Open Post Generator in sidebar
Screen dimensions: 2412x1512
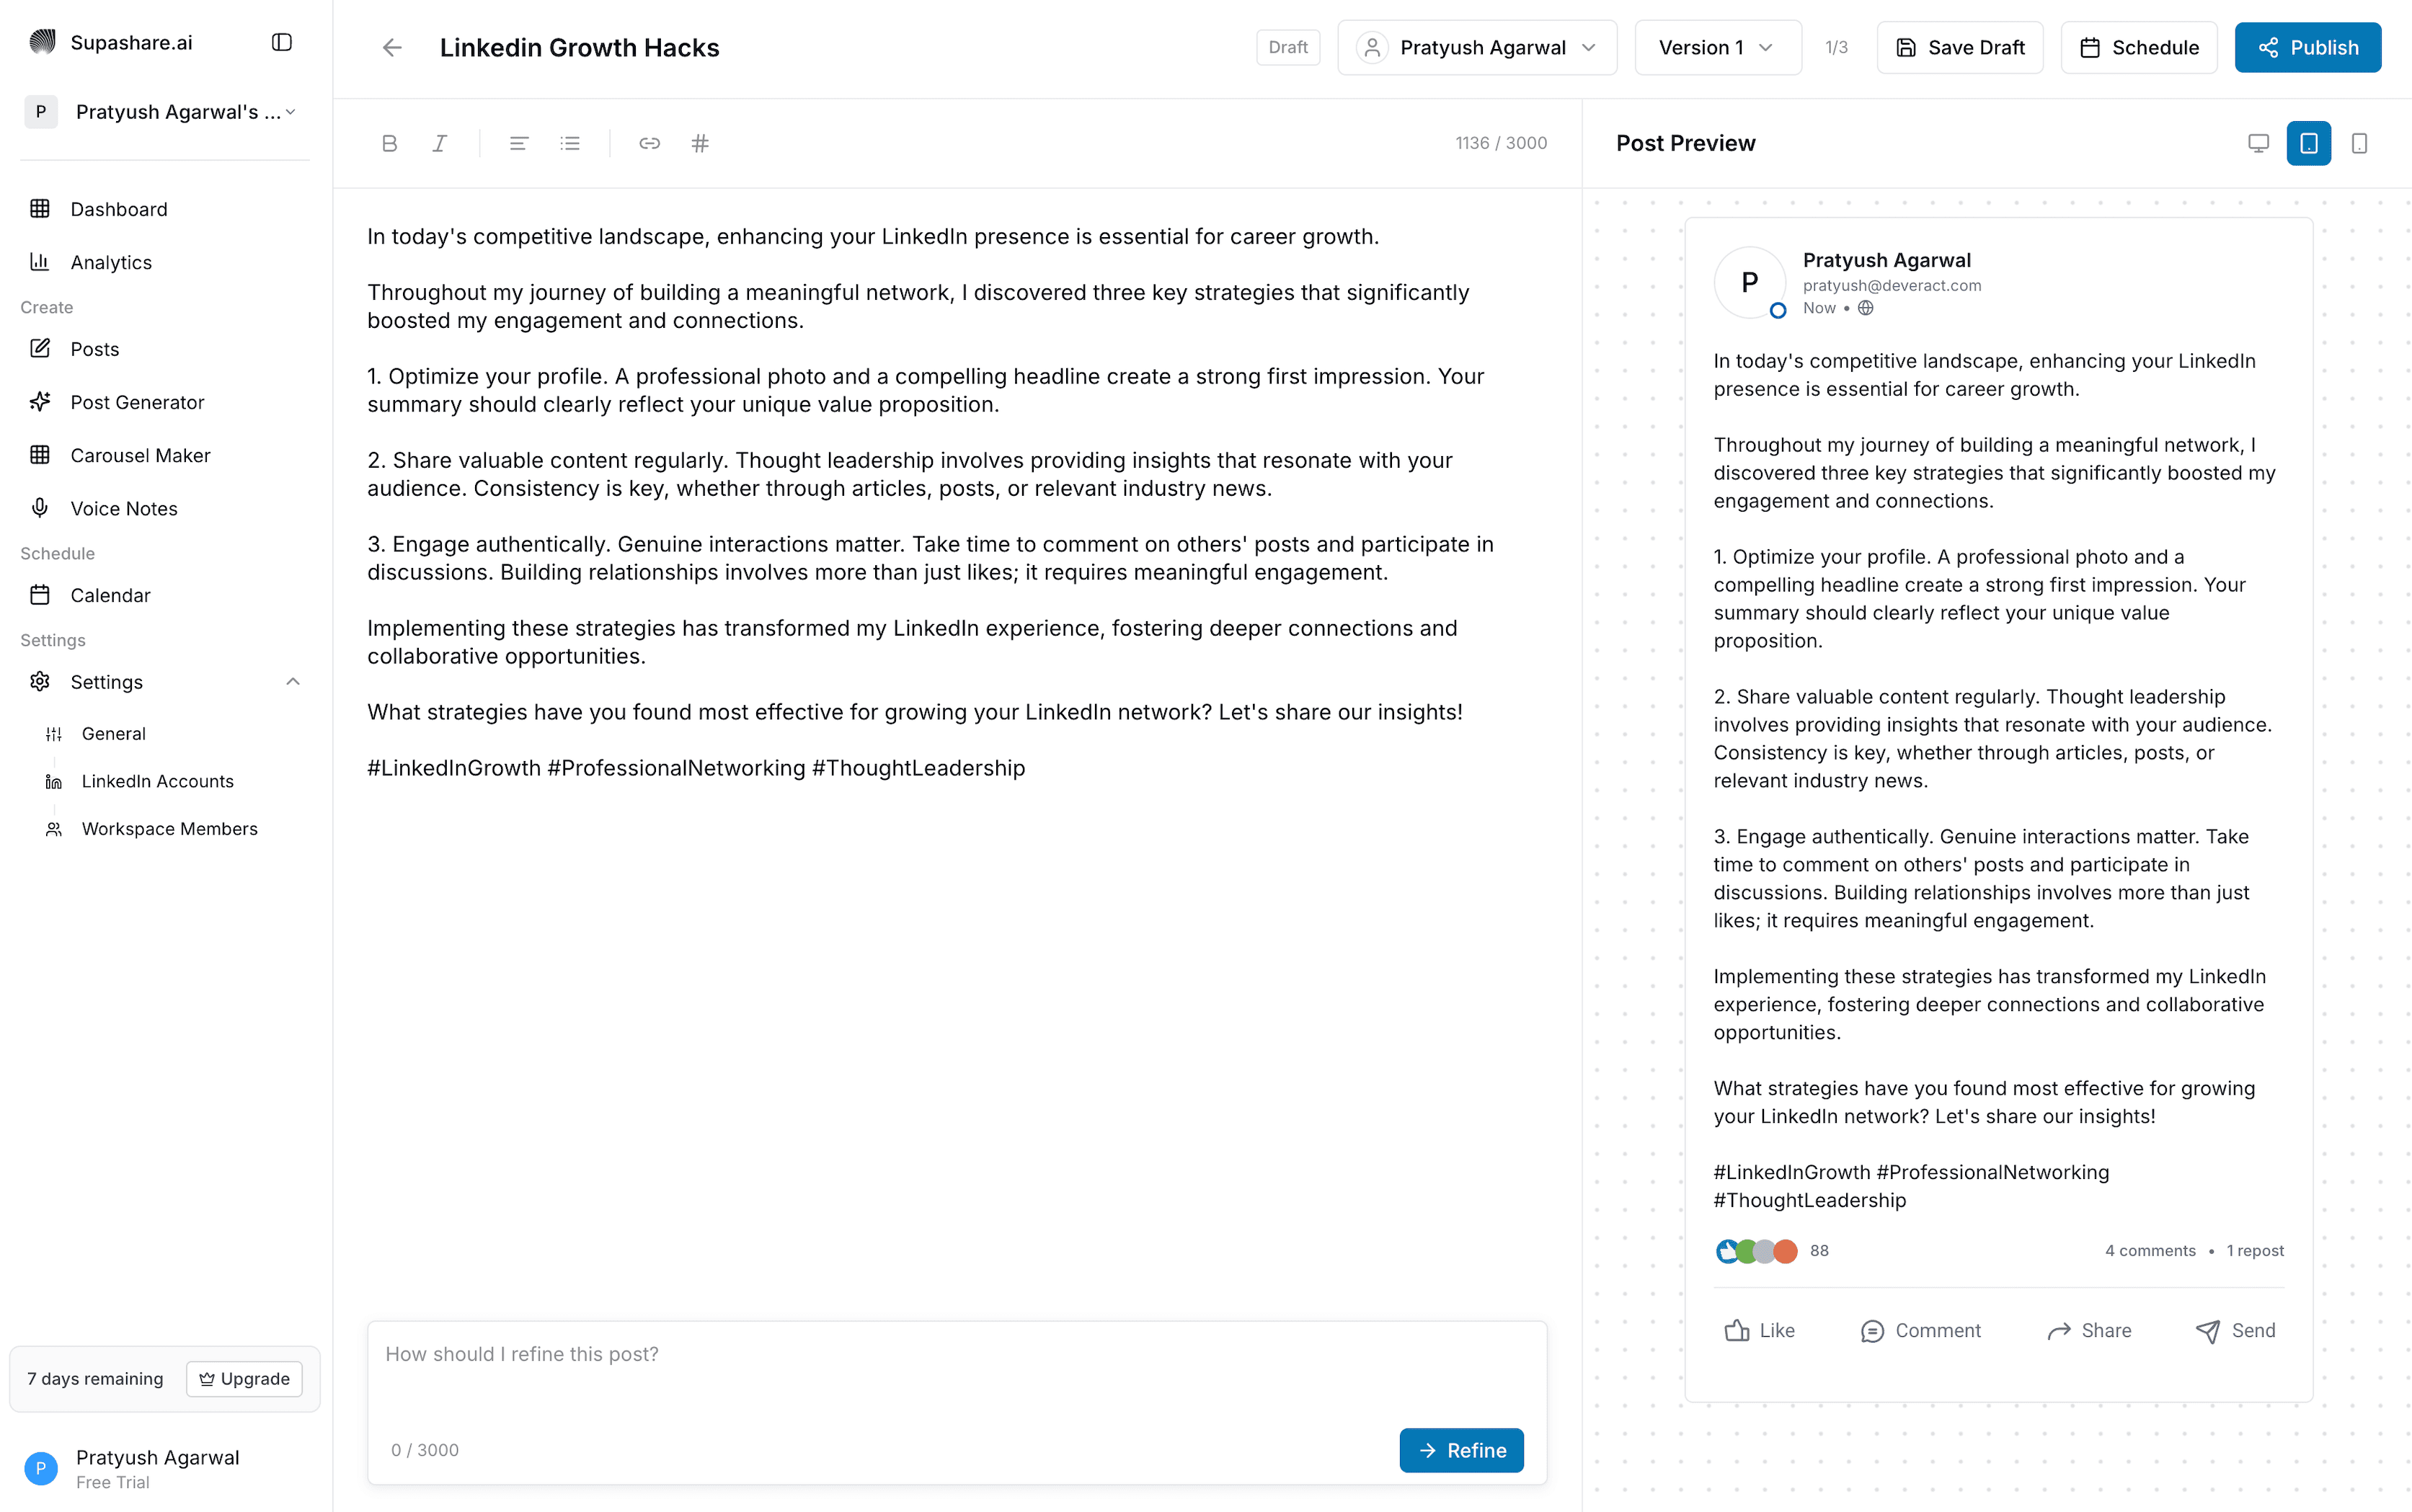[x=137, y=402]
